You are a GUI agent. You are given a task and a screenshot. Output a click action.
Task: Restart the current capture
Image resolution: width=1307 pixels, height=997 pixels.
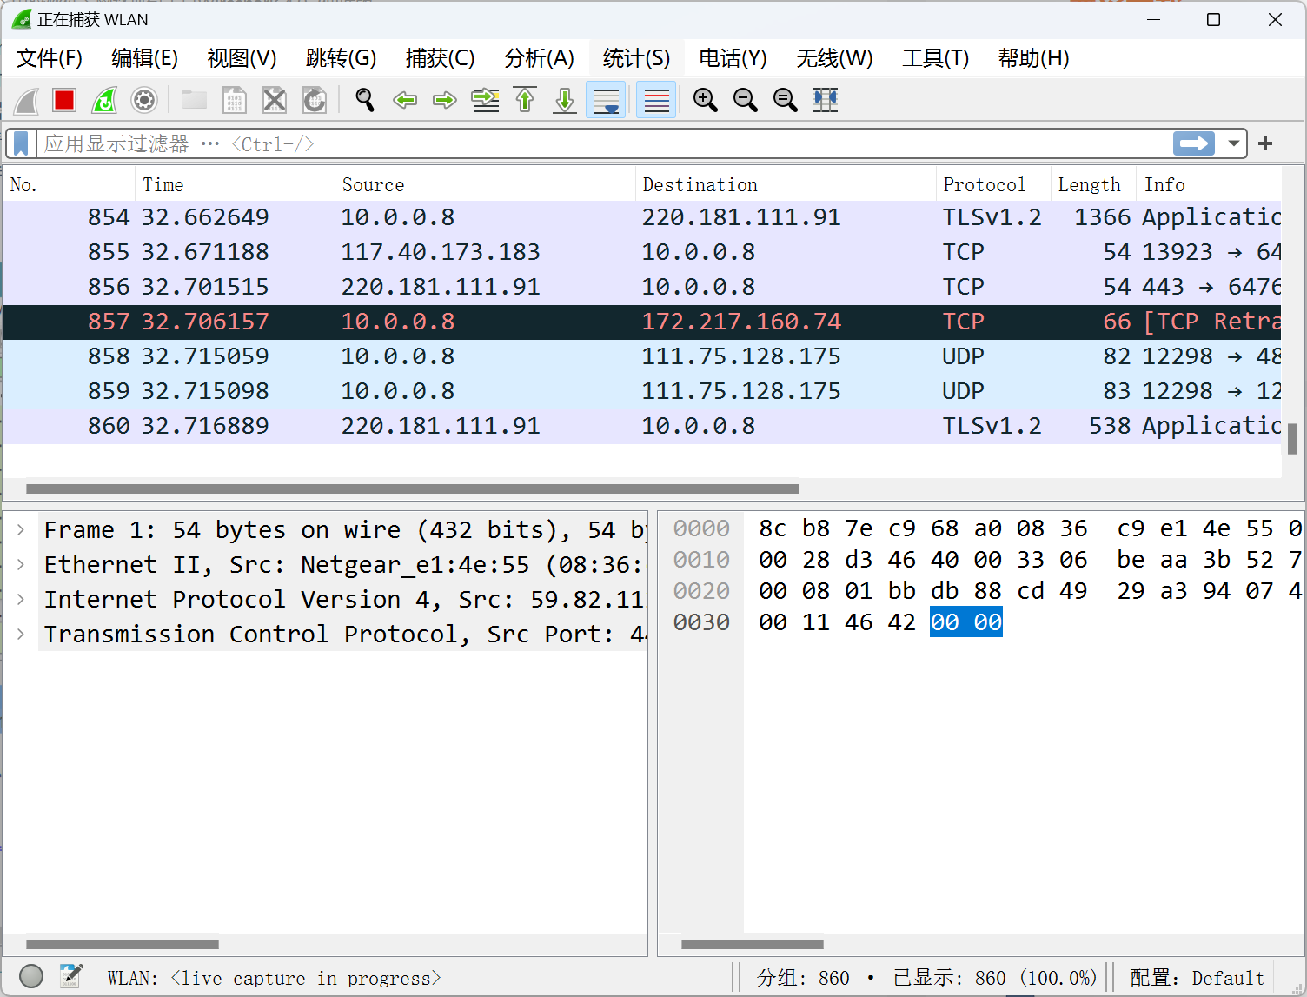point(104,100)
